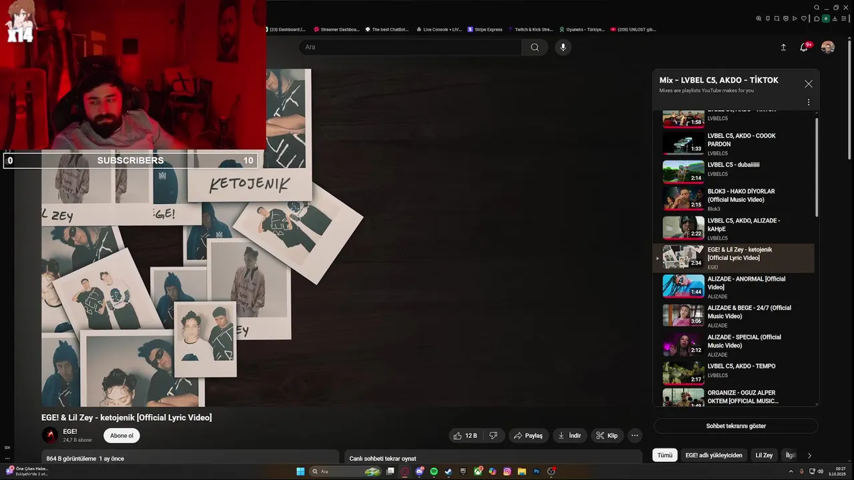Focus the YouTube Ara search field
Screen dimensions: 854x480
pos(410,47)
